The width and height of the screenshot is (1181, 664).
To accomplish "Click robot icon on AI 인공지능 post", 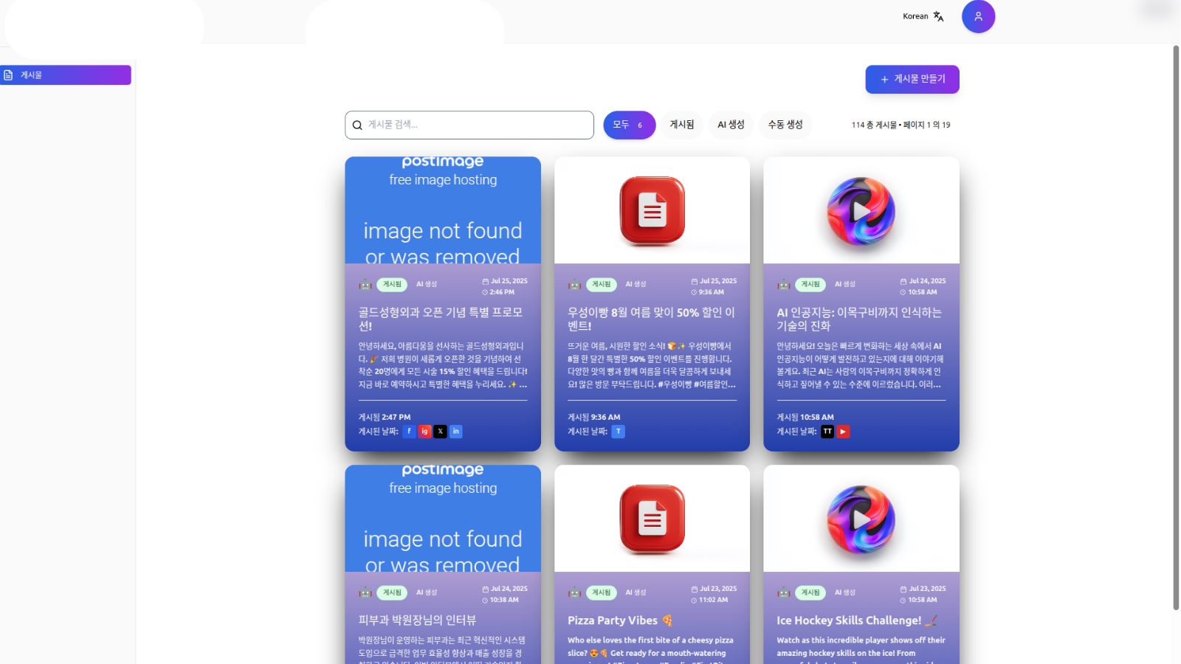I will [x=784, y=285].
